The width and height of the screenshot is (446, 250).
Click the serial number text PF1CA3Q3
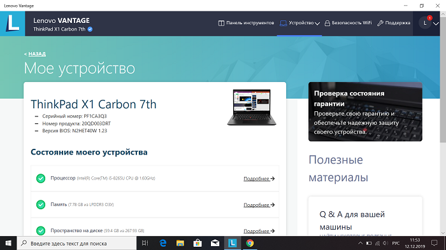point(96,116)
